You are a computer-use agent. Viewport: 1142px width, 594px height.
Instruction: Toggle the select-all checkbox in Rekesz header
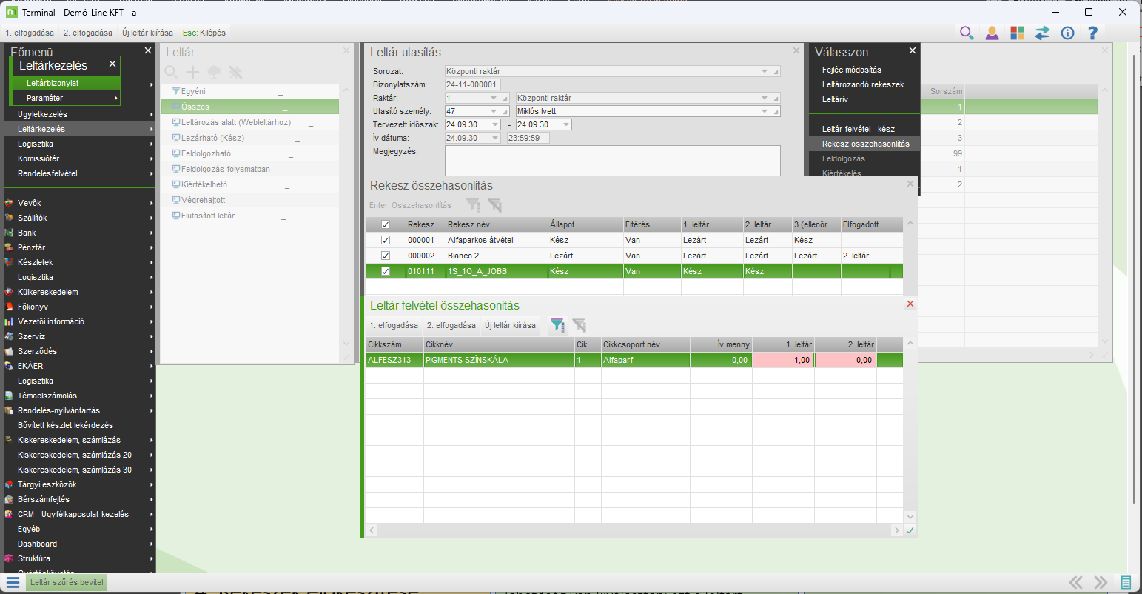click(386, 224)
